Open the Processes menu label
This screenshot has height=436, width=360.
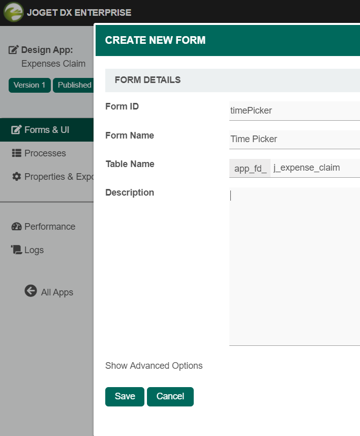[x=45, y=153]
